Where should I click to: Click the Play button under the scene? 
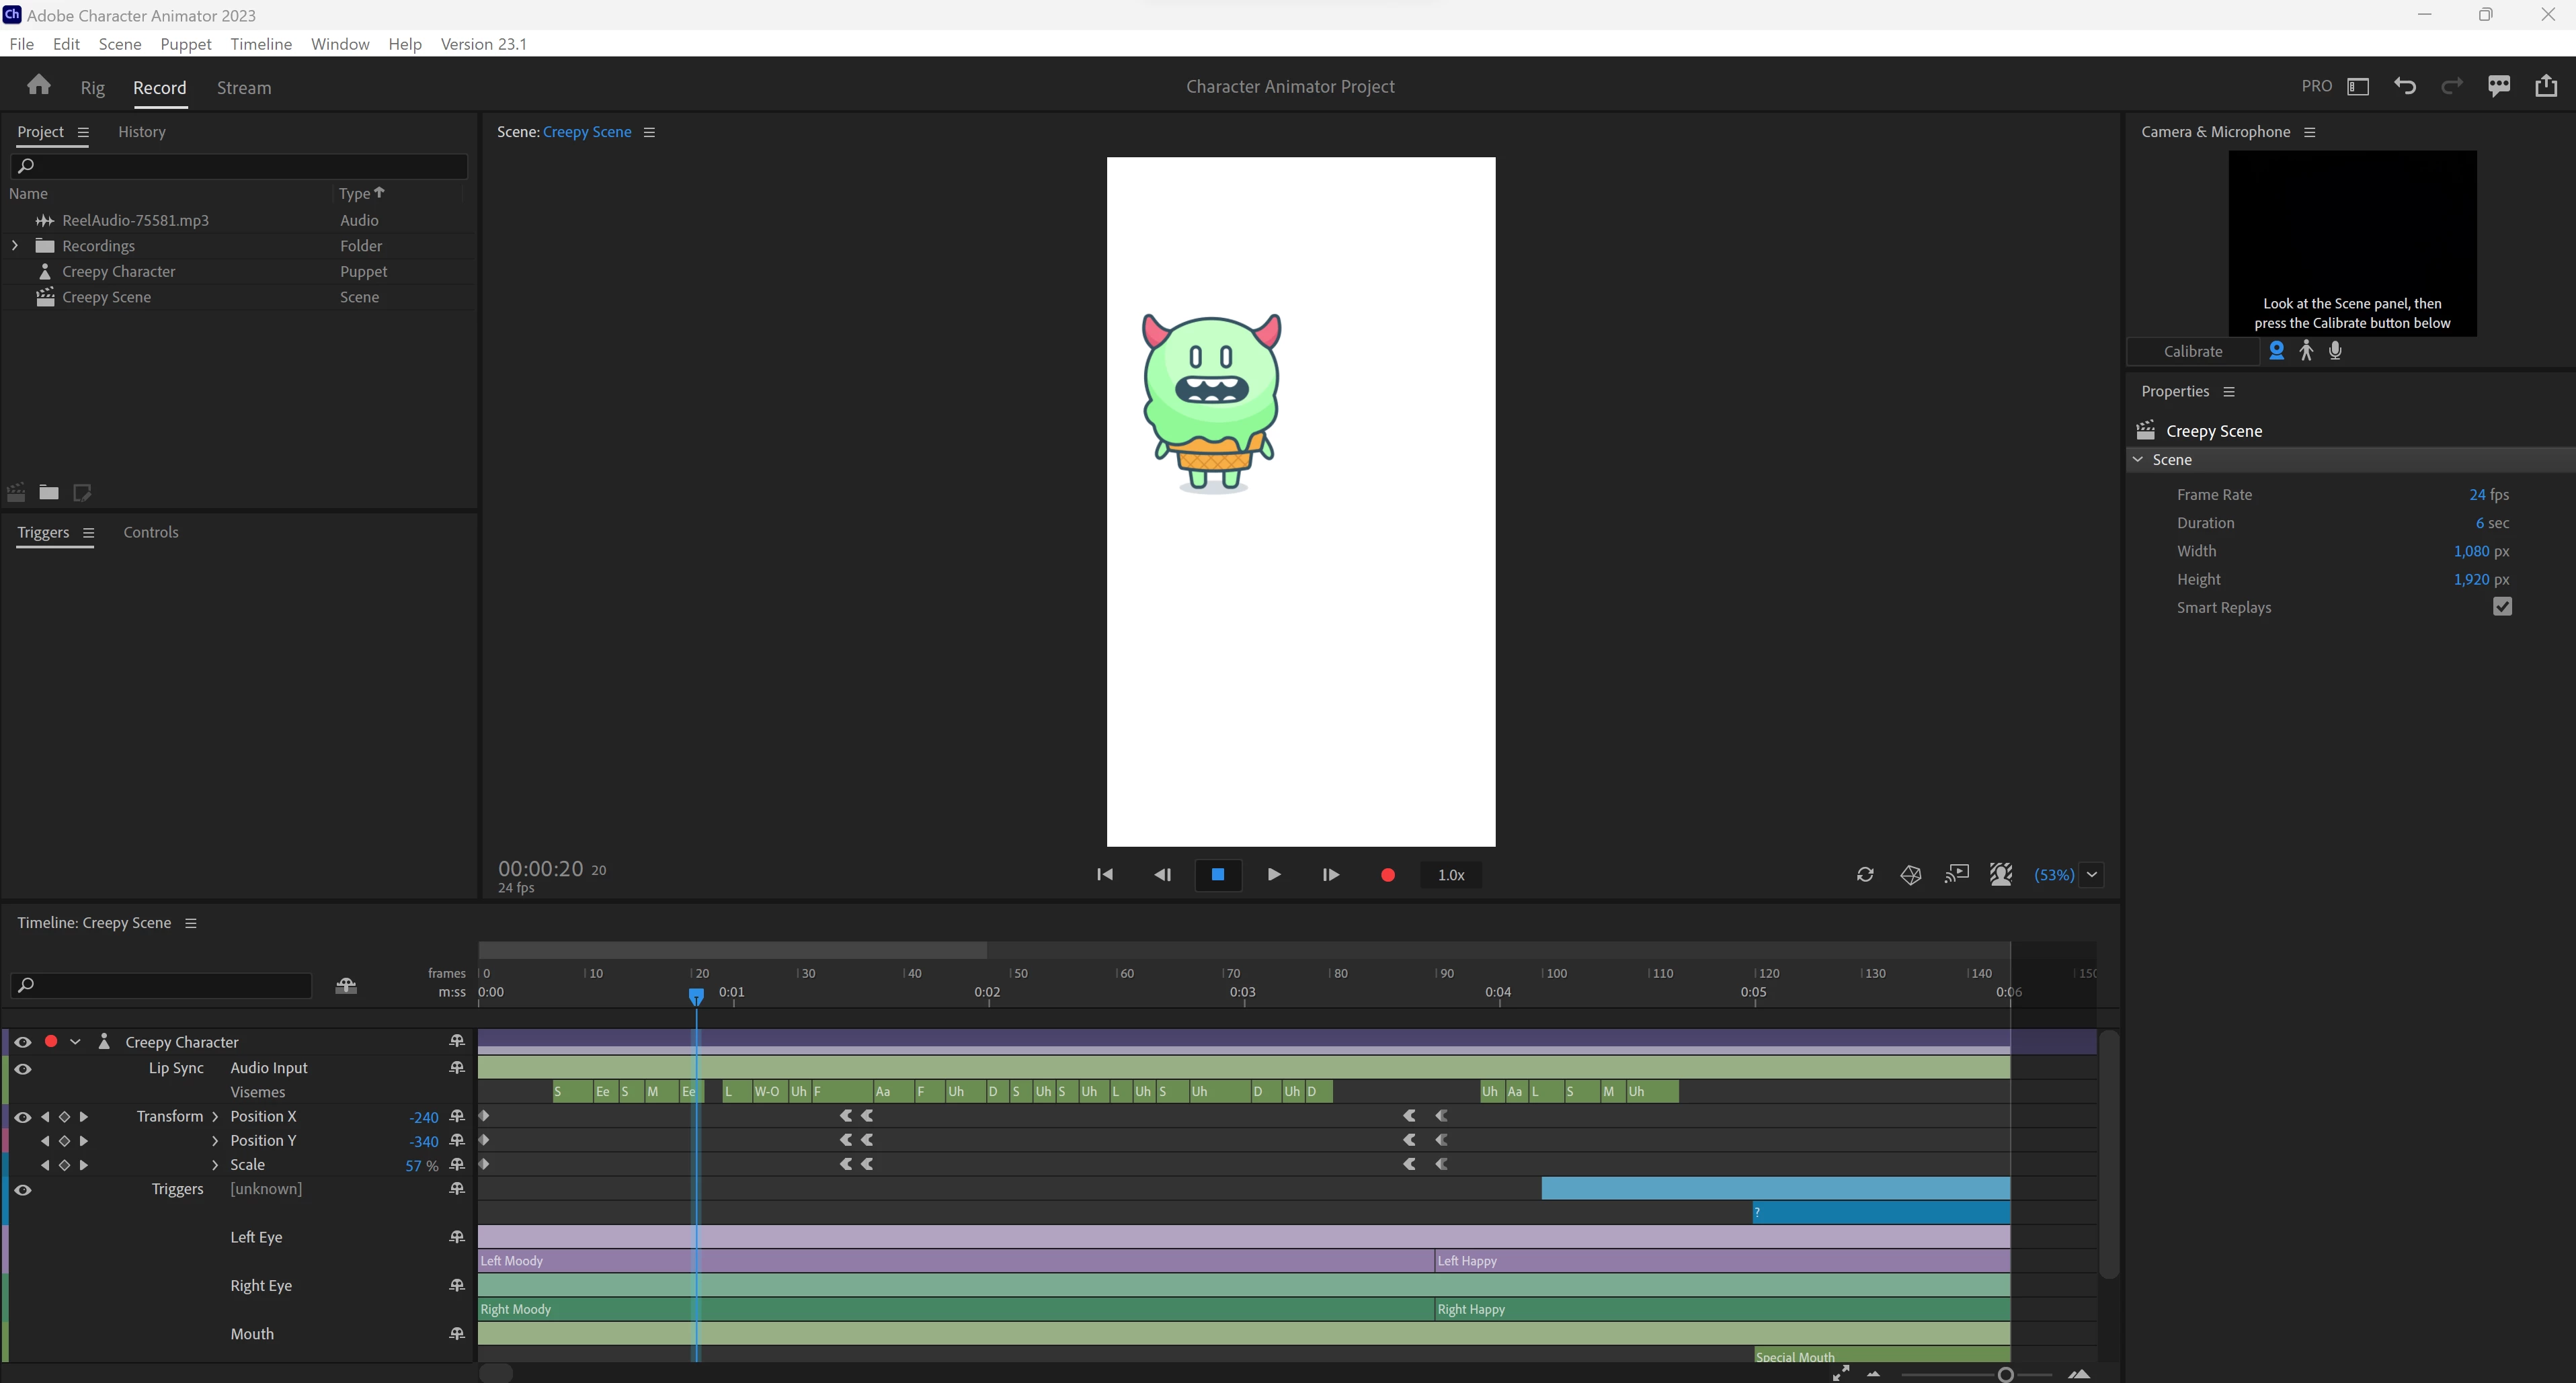1273,875
